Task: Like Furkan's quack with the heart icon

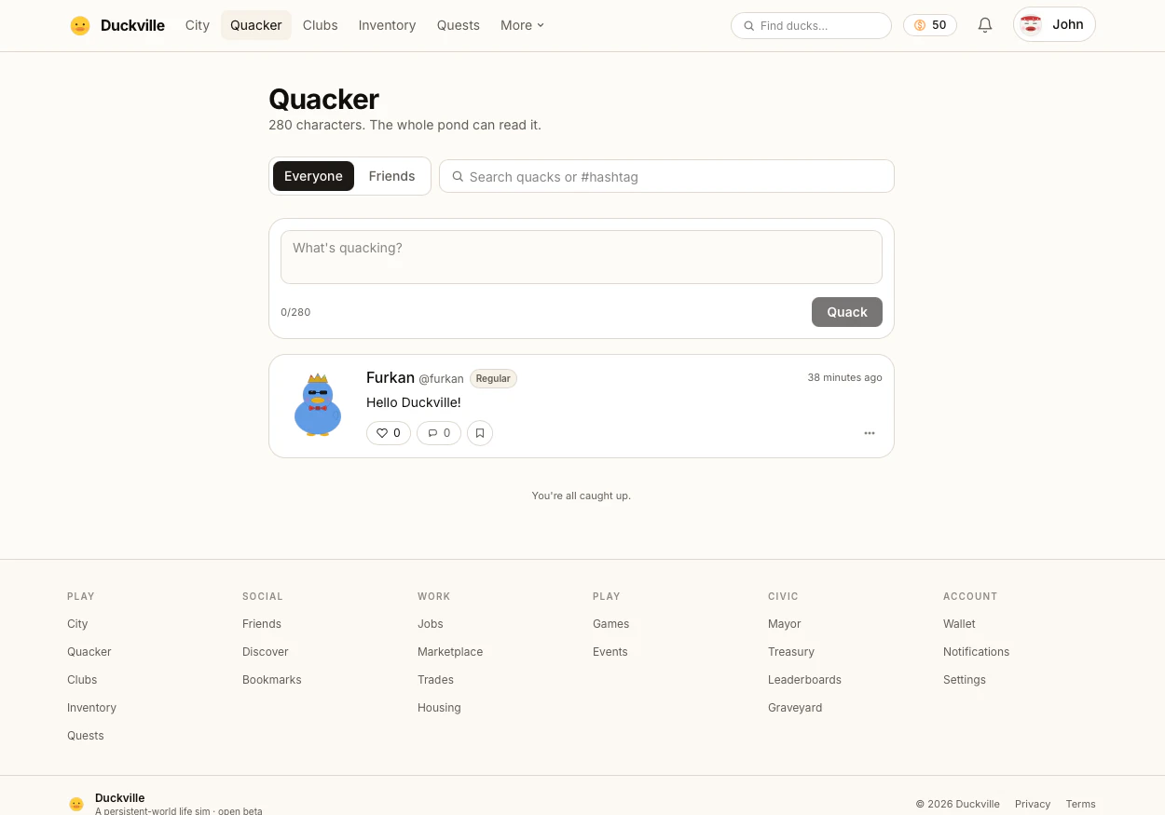Action: 389,433
